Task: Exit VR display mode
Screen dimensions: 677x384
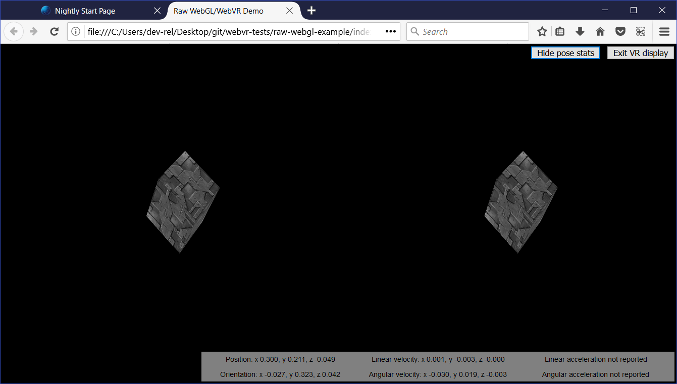Action: (640, 52)
